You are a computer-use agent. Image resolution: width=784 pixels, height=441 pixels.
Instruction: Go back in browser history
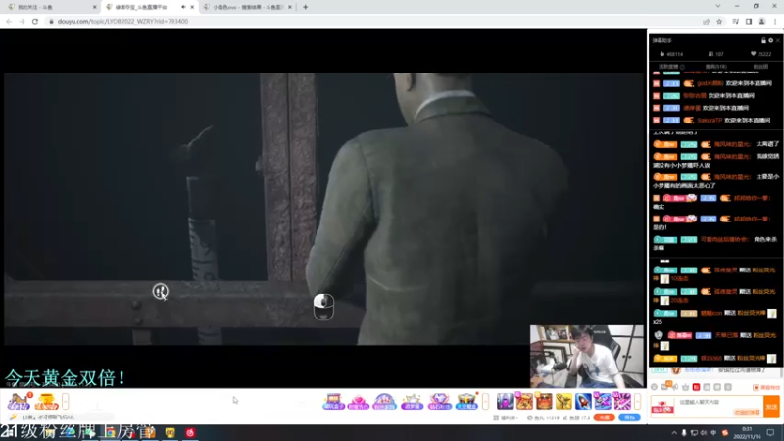(x=9, y=21)
